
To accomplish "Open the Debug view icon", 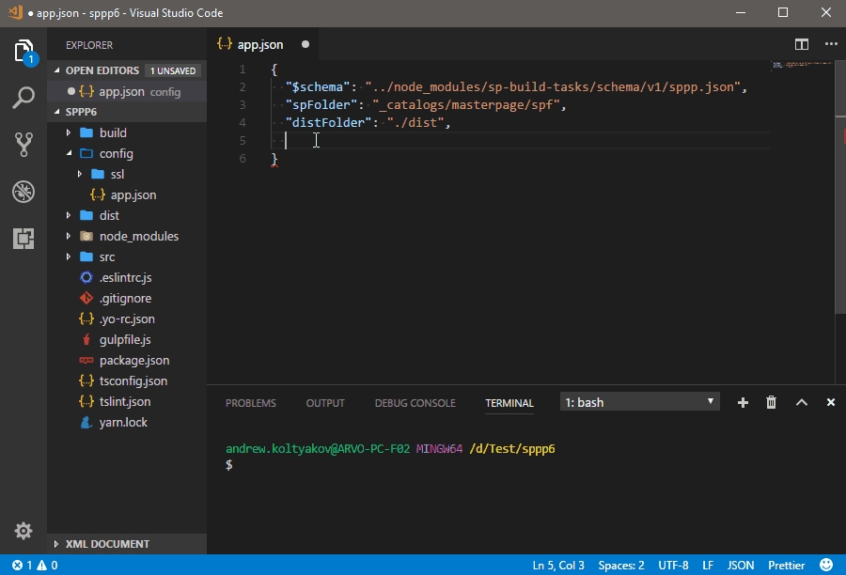I will [23, 192].
